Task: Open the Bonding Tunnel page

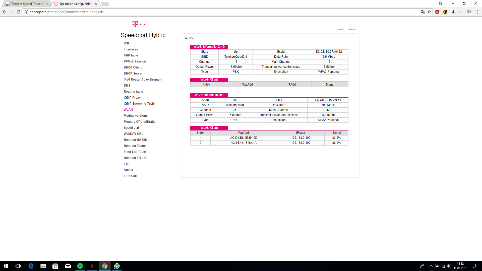Action: click(x=135, y=146)
